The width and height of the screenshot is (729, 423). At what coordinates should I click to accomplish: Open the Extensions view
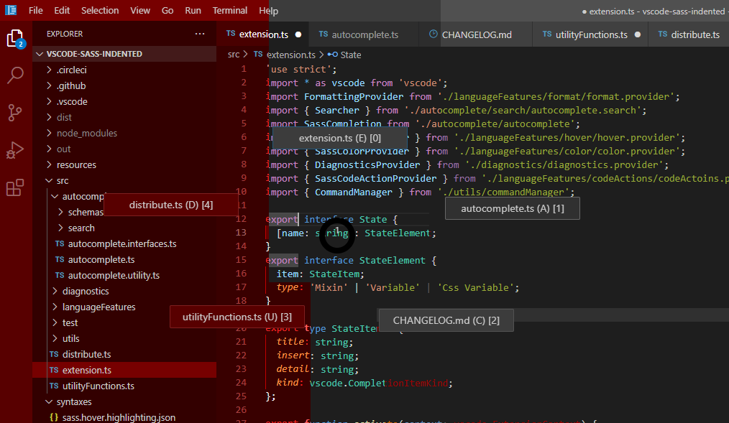15,187
